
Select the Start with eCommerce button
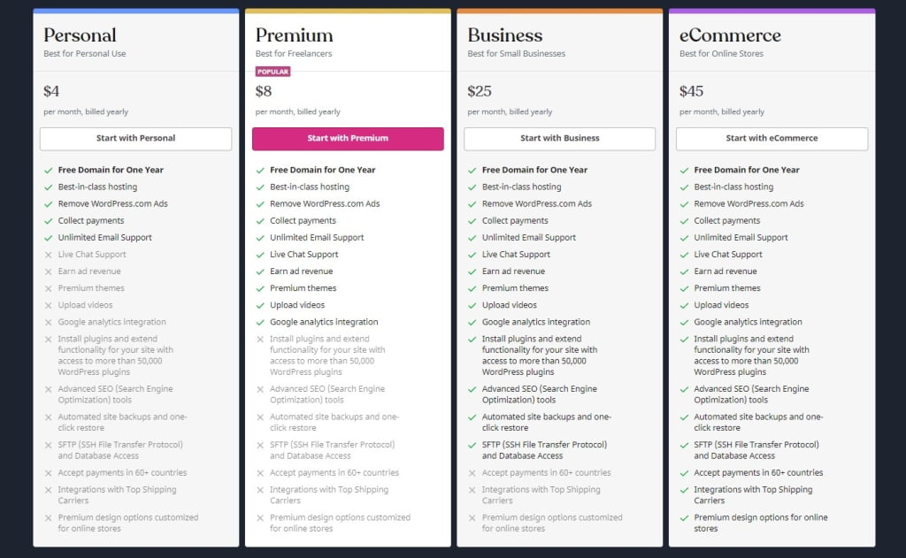coord(772,139)
